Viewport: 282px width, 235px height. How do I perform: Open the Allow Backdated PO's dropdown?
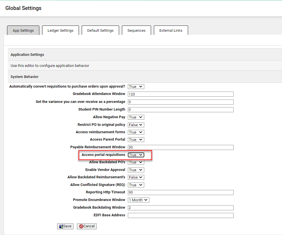coord(136,162)
